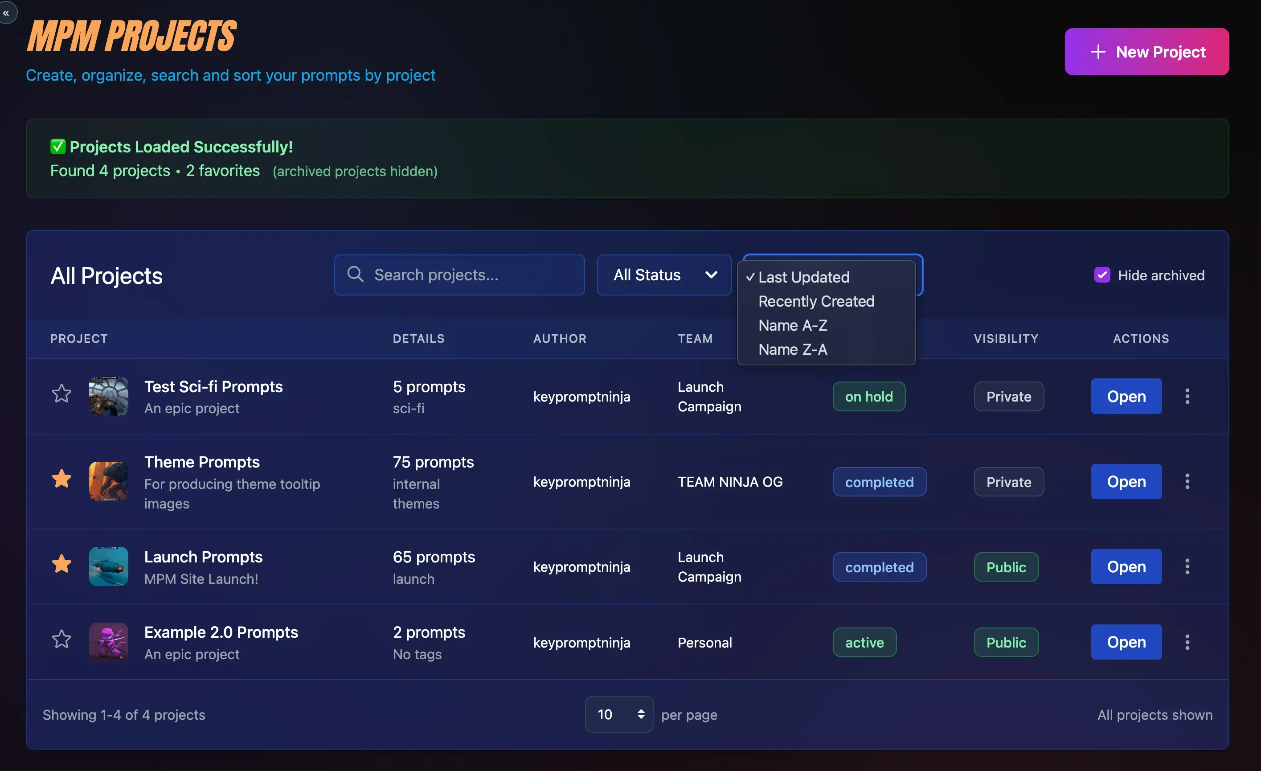Select Name Z-A in the sort menu
This screenshot has width=1261, height=771.
click(x=793, y=349)
